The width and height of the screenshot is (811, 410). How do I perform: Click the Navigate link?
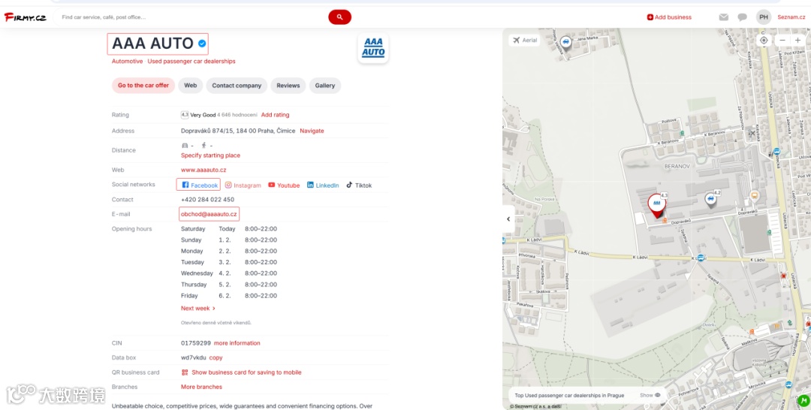click(312, 131)
